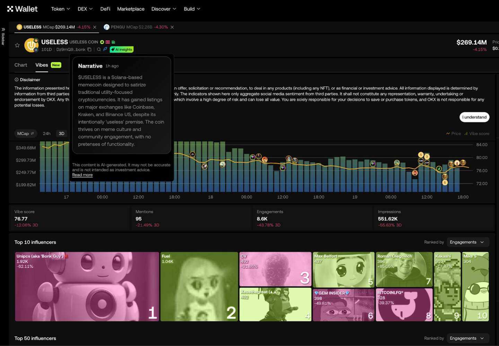The width and height of the screenshot is (499, 346).
Task: Open Top 10 influencers Engagements ranking dropdown
Action: tap(467, 242)
